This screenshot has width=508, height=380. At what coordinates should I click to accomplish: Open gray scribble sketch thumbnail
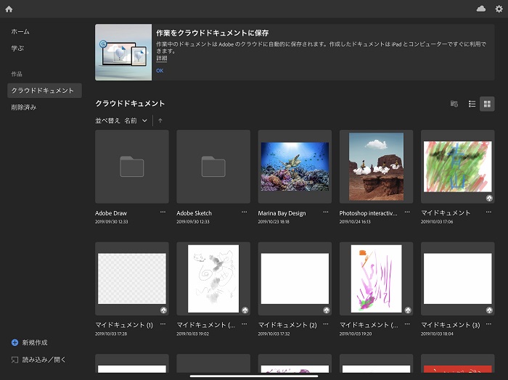click(213, 278)
